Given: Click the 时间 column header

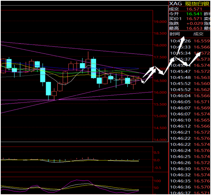Looking at the screenshot, I should [175, 34].
